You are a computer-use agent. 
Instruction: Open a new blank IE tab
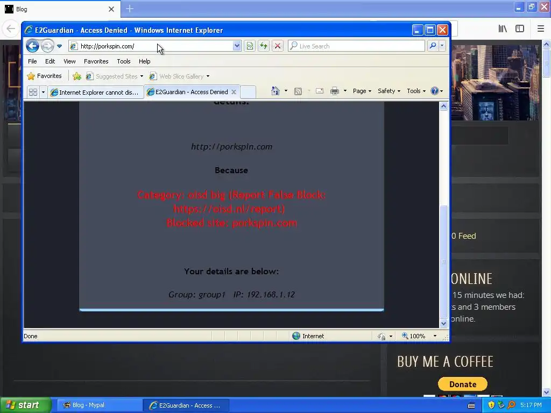point(248,92)
